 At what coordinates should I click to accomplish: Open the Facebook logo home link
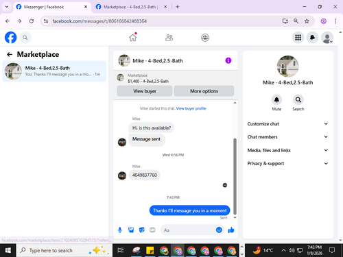[x=10, y=38]
